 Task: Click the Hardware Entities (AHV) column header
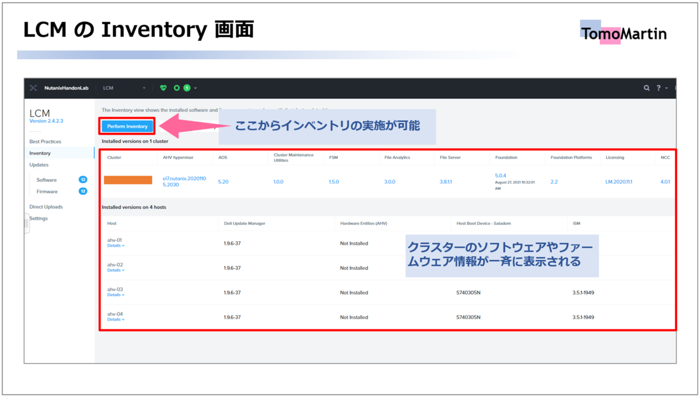[363, 223]
